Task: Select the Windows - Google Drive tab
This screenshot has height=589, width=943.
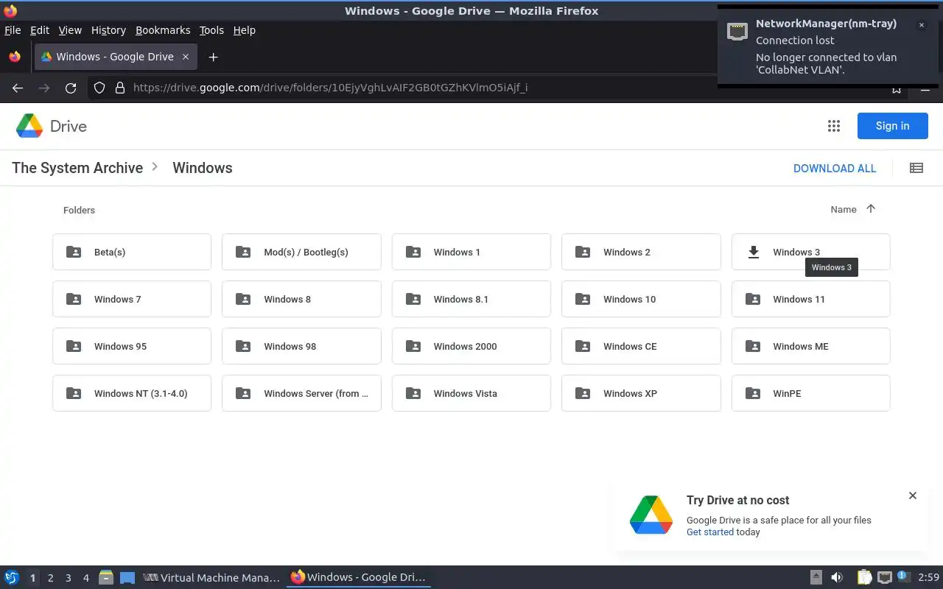Action: click(x=116, y=57)
